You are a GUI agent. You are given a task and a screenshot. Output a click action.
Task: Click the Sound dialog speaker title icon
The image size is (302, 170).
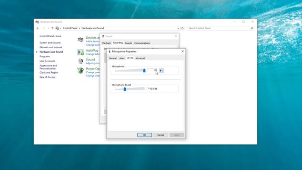103,36
